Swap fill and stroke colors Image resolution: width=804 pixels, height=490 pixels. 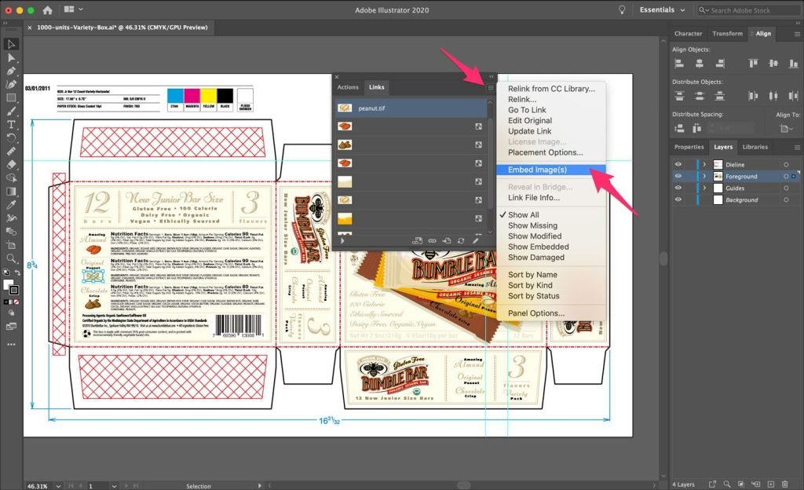(17, 272)
